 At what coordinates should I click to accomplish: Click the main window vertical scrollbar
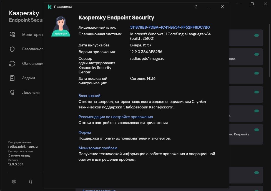(x=269, y=51)
